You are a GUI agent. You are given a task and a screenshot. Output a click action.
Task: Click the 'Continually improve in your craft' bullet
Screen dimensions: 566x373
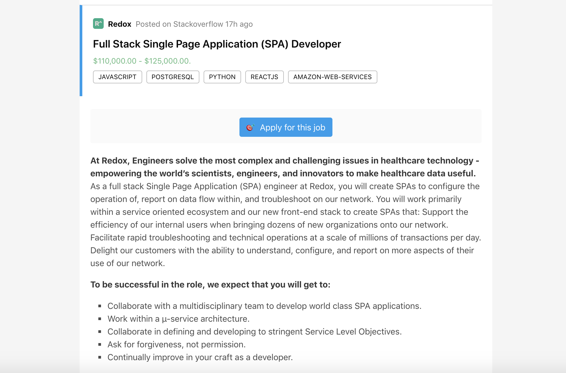tap(200, 357)
